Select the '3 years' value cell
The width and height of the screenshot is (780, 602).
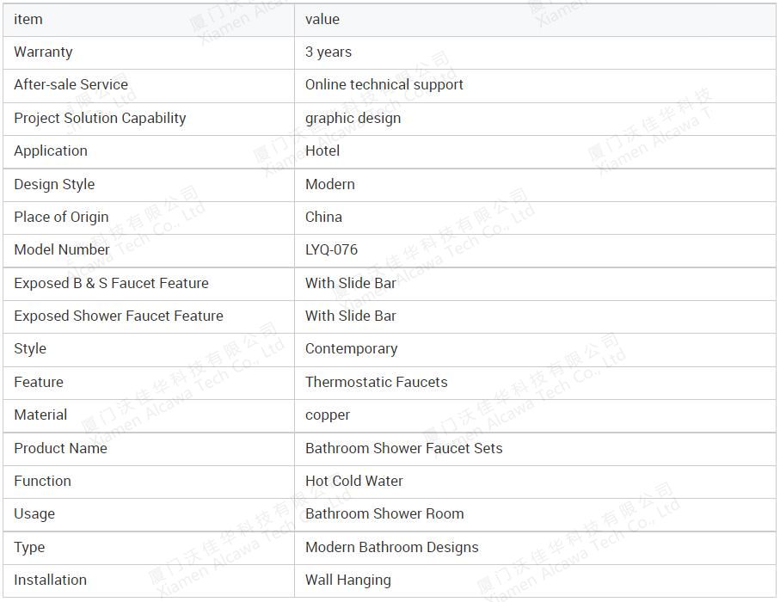(329, 52)
